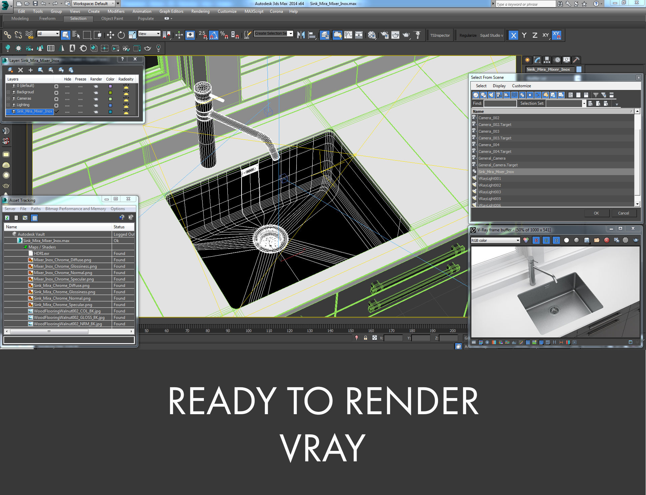Select the Move tool
The width and height of the screenshot is (646, 495).
[x=110, y=35]
